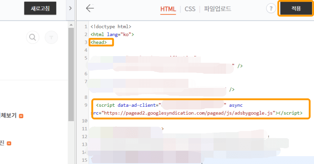314x164 pixels.
Task: Go back with the left arrow icon
Action: coord(90,8)
